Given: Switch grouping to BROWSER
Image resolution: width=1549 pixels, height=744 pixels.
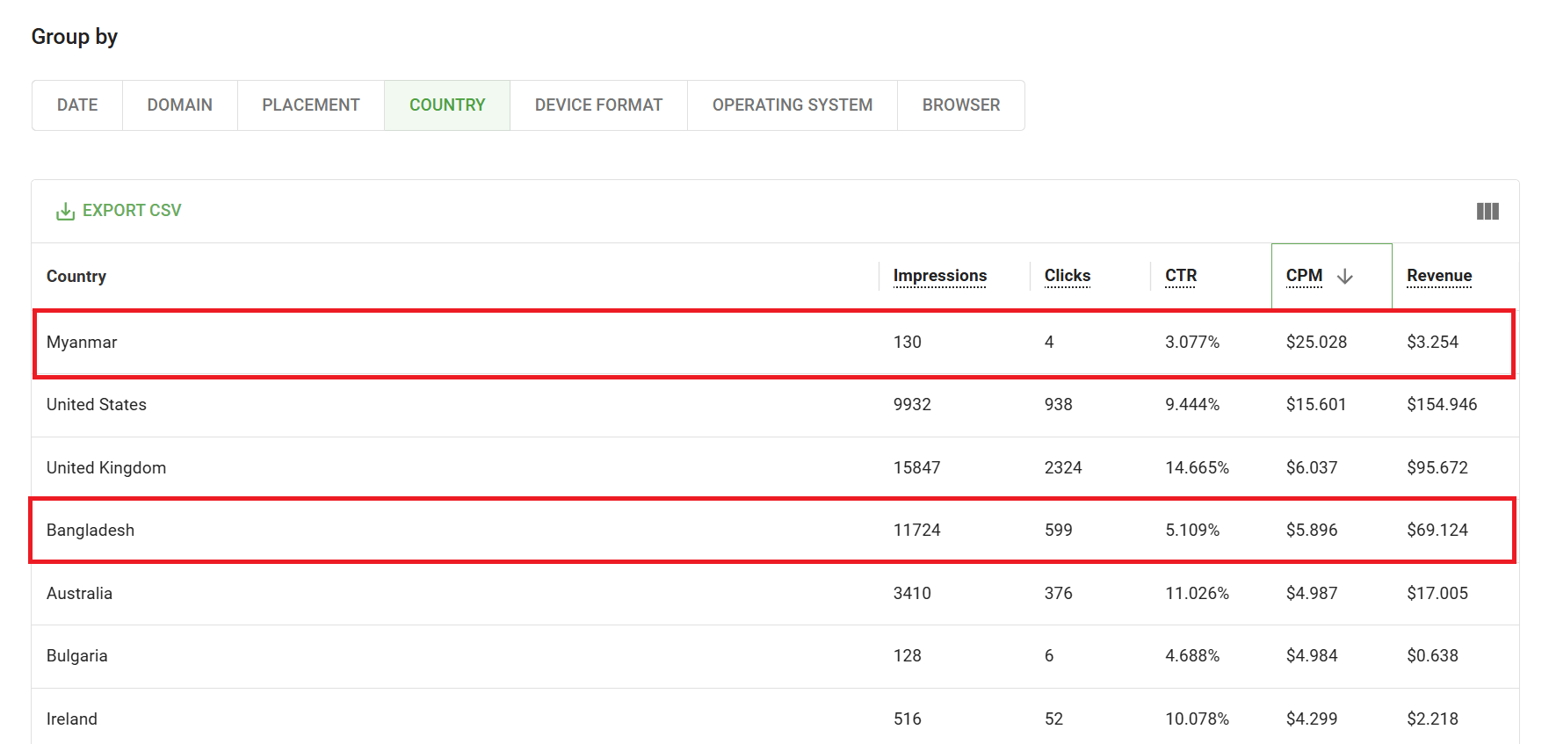Looking at the screenshot, I should point(960,105).
